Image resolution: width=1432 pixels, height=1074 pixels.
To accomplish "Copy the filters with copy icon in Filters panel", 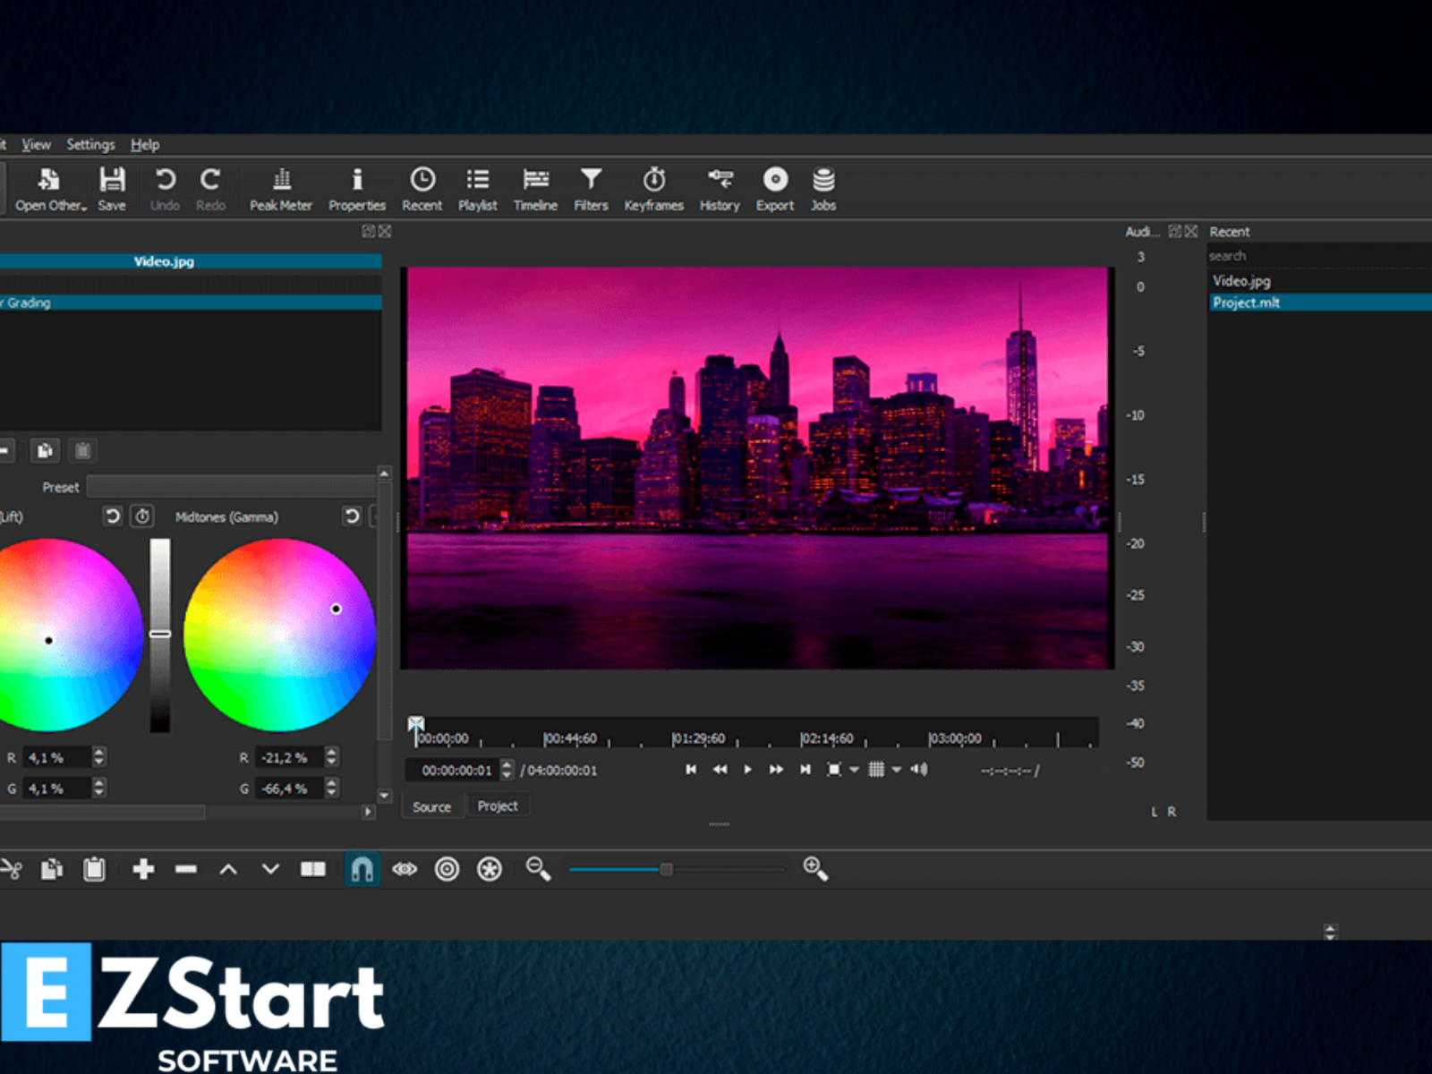I will [x=45, y=451].
